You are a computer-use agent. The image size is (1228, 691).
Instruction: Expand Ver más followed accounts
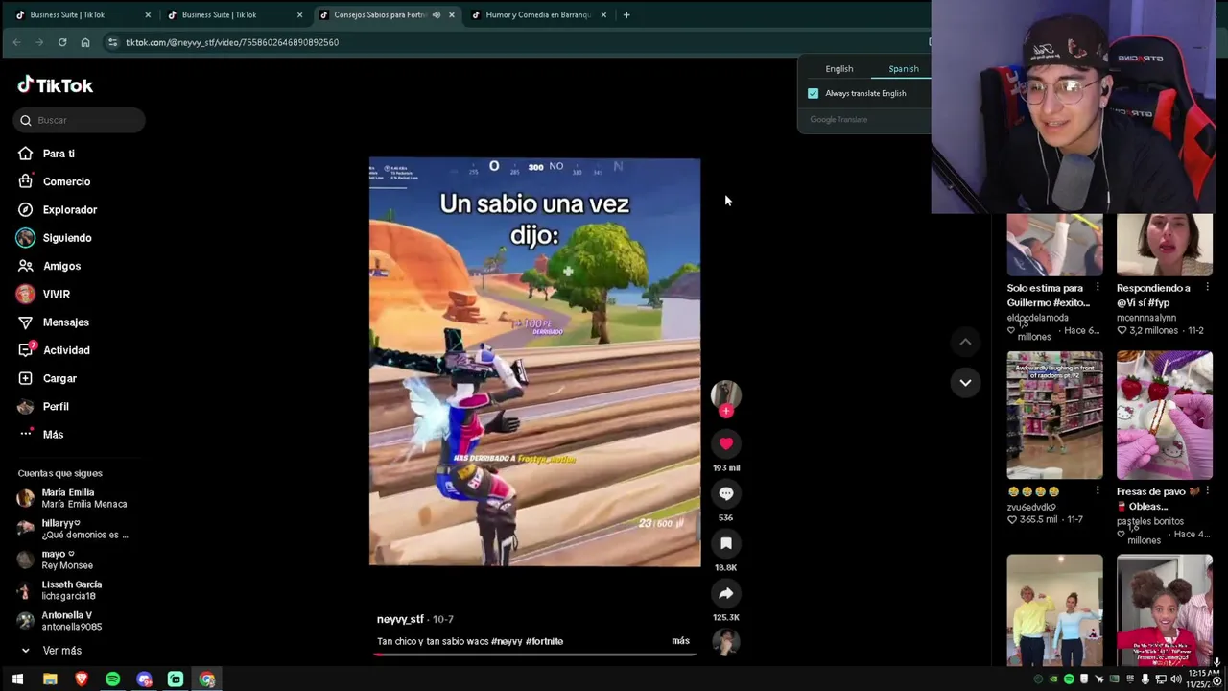50,651
